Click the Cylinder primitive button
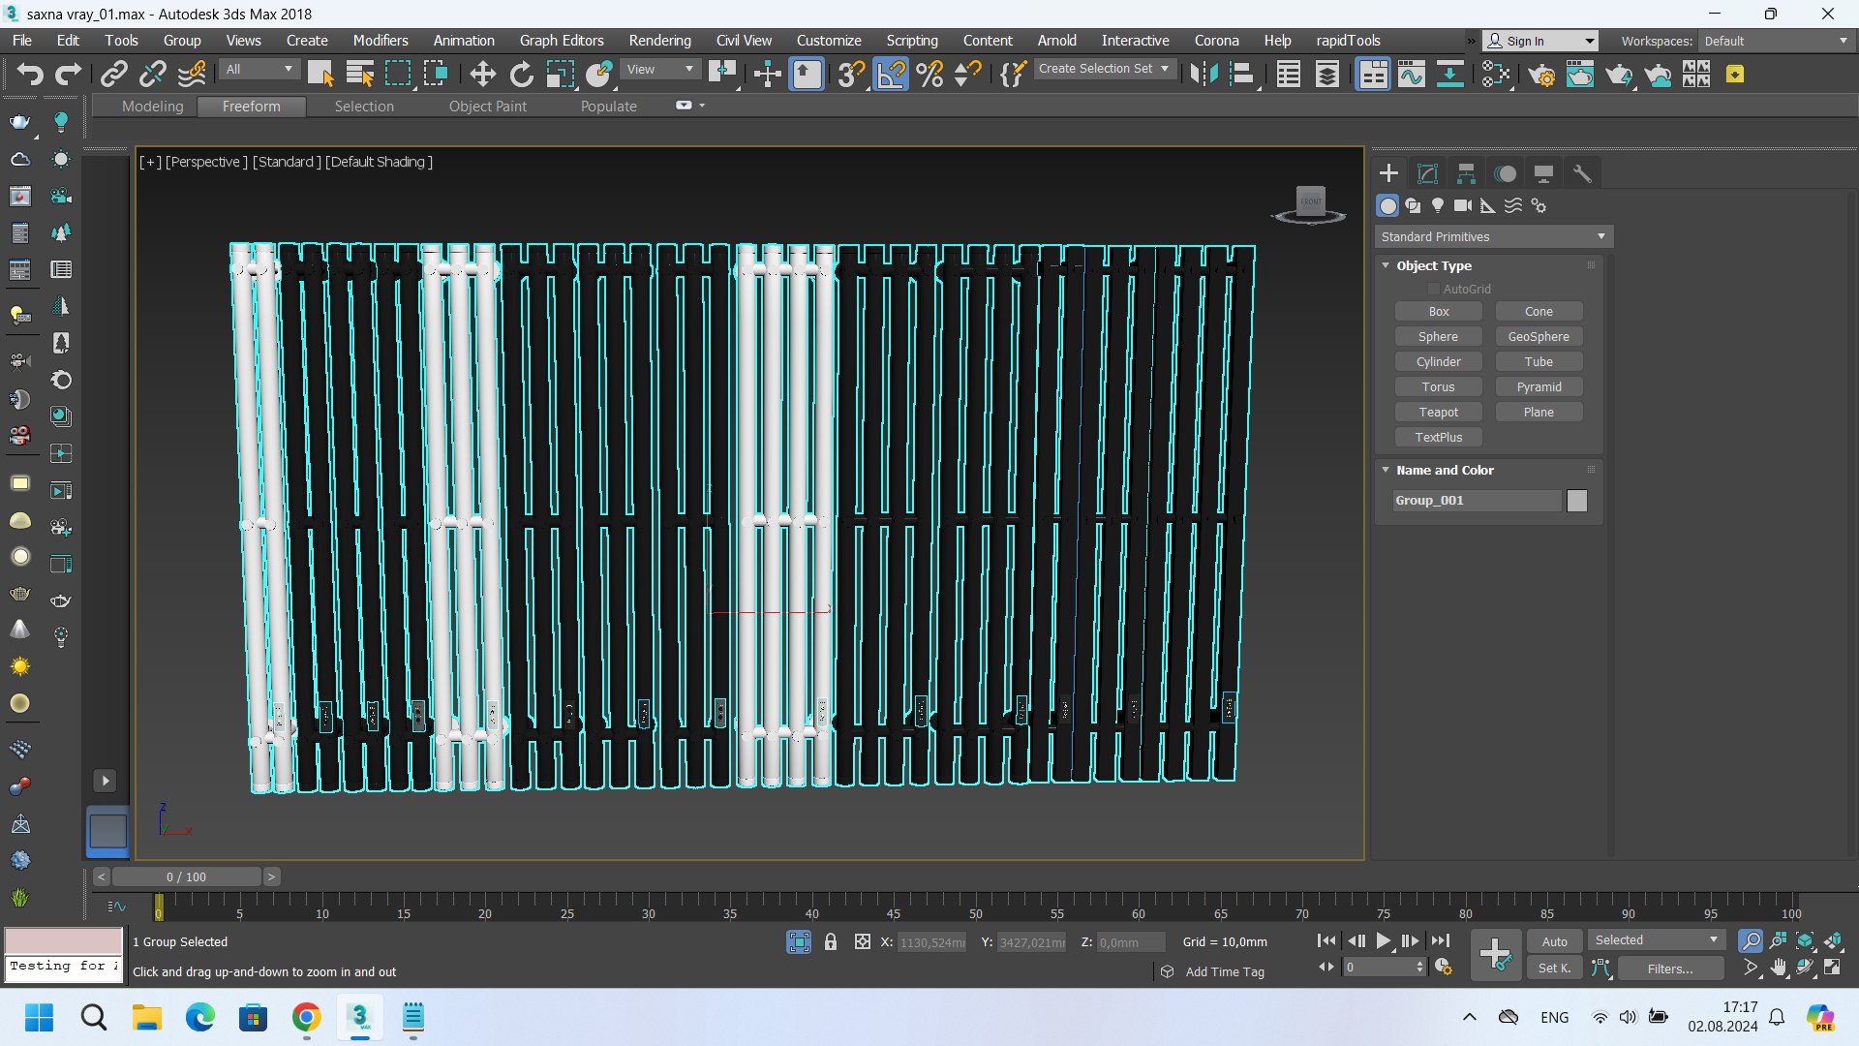1859x1046 pixels. coord(1439,361)
